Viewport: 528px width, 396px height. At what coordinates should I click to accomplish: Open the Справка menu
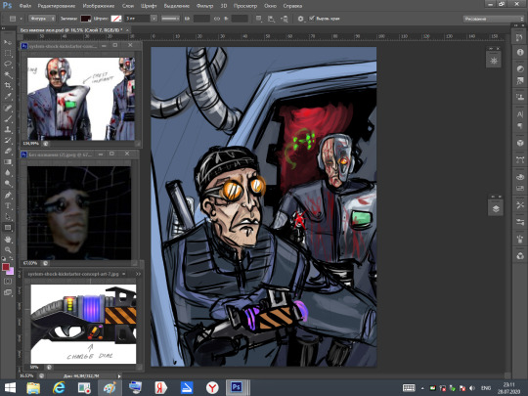pyautogui.click(x=292, y=6)
